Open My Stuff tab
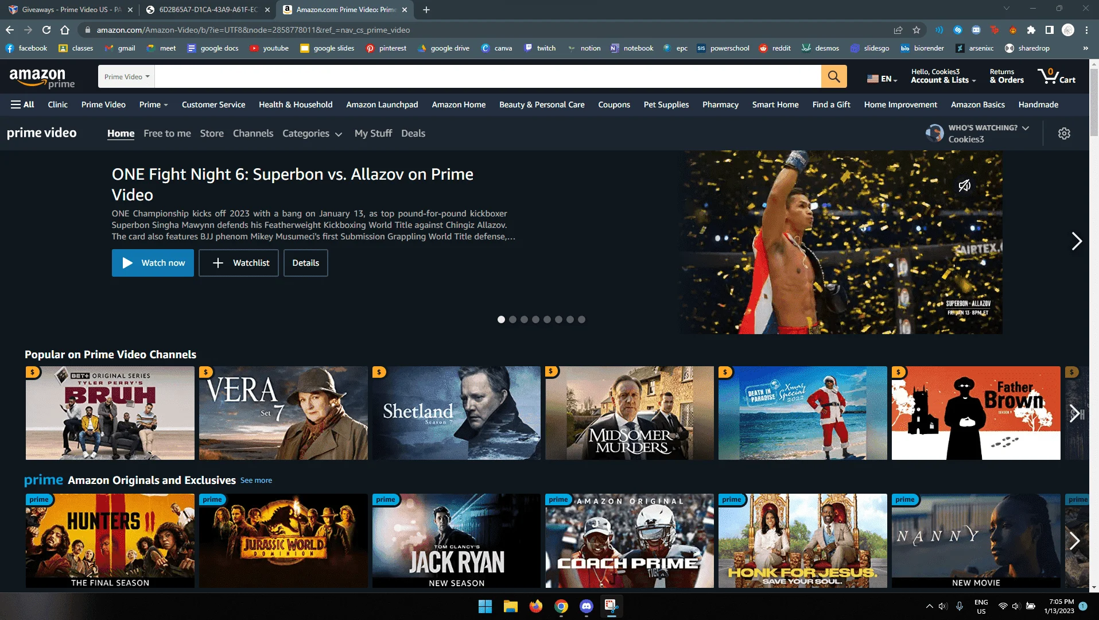The width and height of the screenshot is (1099, 620). click(x=373, y=133)
